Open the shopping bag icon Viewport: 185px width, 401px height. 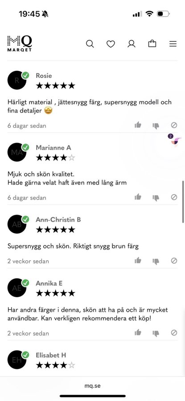152,44
